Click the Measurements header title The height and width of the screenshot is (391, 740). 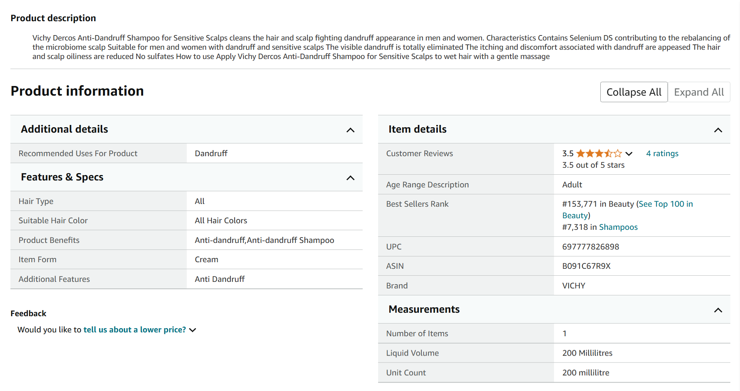coord(424,309)
